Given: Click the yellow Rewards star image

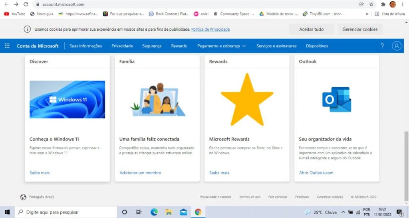Looking at the screenshot, I should click(x=247, y=100).
